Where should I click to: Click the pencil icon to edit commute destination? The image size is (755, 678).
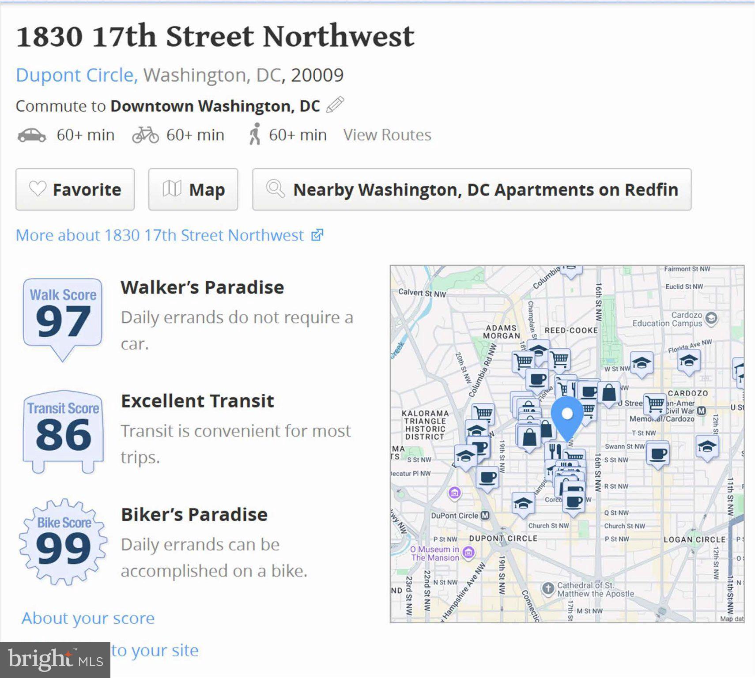(x=335, y=105)
